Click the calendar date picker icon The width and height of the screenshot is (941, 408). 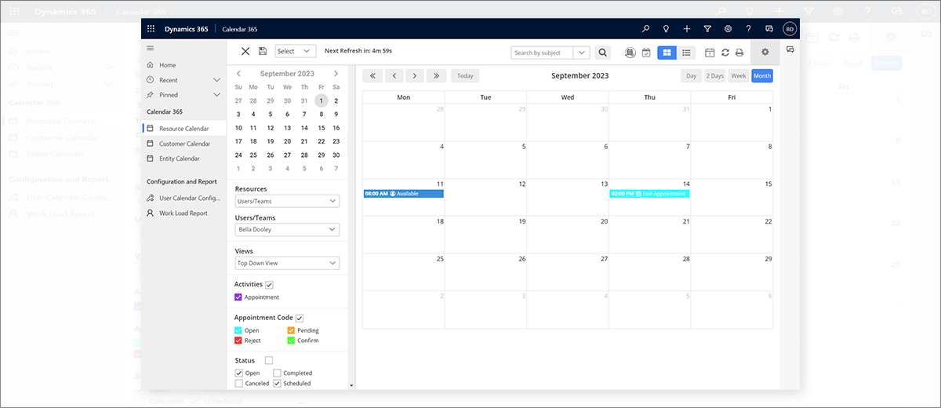pos(710,53)
